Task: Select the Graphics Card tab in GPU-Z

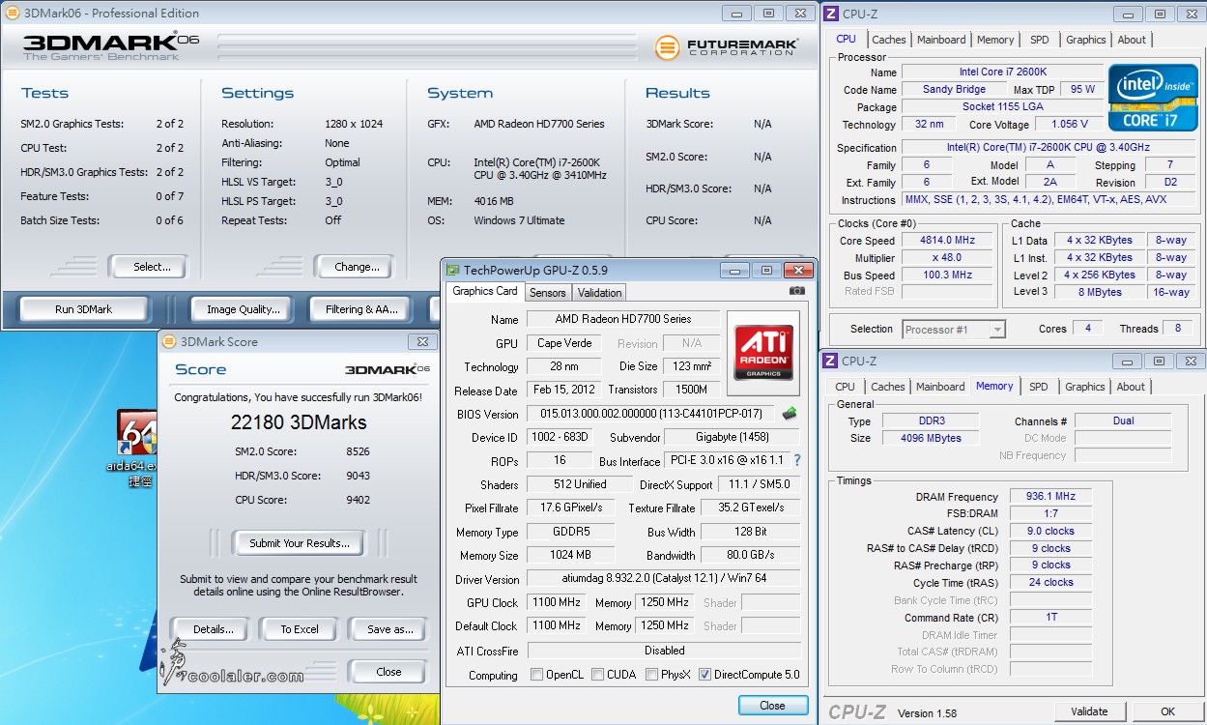Action: pos(485,291)
